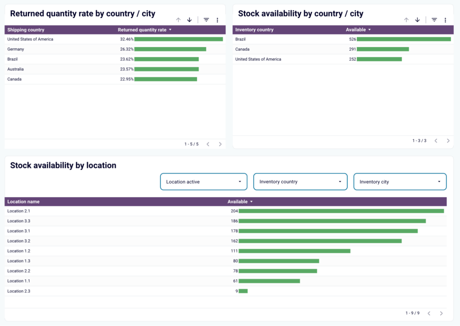Image resolution: width=460 pixels, height=326 pixels.
Task: Open the filter icon on Returned quantity rate chart
Action: [x=206, y=19]
